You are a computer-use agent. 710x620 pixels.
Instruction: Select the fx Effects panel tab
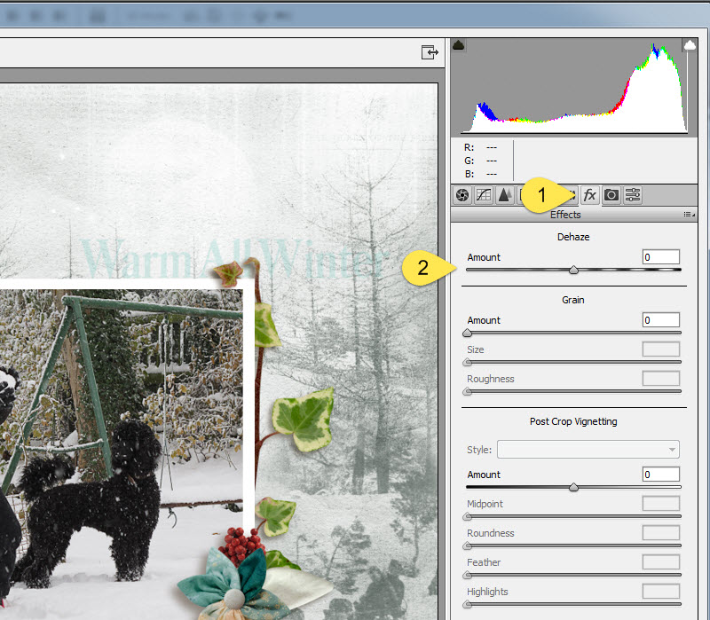click(590, 195)
